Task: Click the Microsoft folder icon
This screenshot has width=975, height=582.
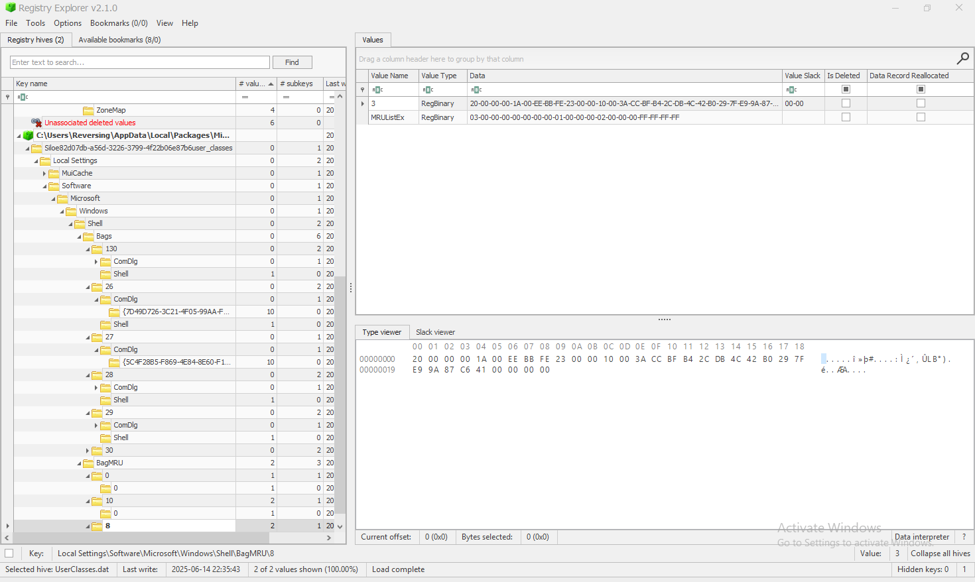Action: click(x=62, y=198)
